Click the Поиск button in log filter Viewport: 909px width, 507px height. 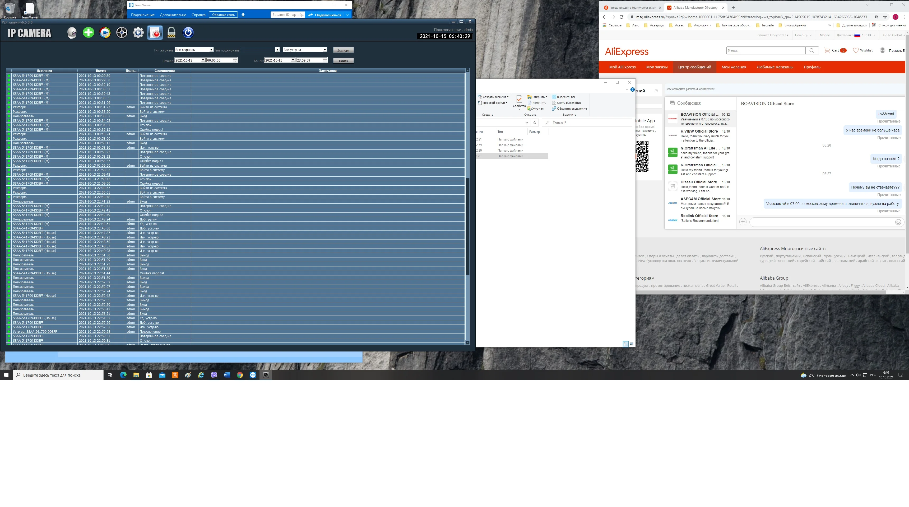[x=343, y=61]
